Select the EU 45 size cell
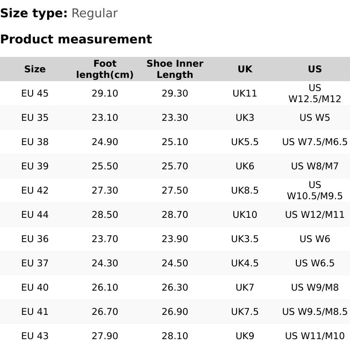 tap(35, 93)
